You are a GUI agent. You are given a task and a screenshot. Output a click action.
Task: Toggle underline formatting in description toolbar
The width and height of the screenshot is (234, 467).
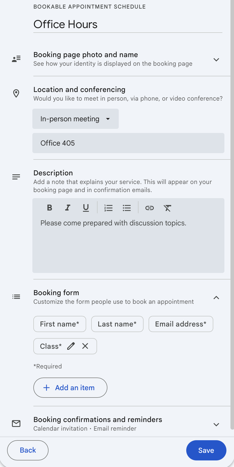[x=86, y=208]
